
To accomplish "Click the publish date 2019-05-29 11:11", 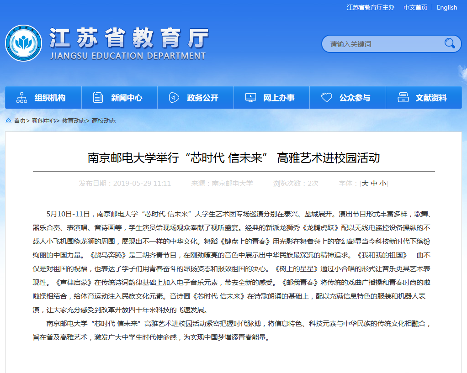I will (125, 184).
